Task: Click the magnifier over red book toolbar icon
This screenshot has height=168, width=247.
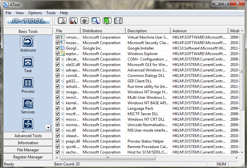Action: 73,21
